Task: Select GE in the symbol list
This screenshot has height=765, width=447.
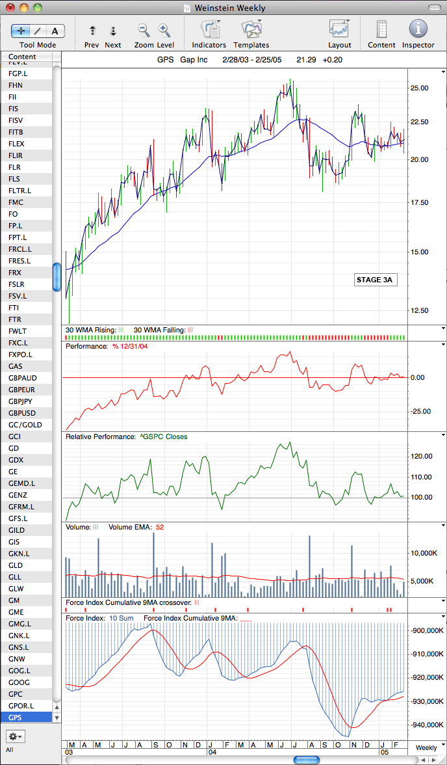Action: coord(27,471)
